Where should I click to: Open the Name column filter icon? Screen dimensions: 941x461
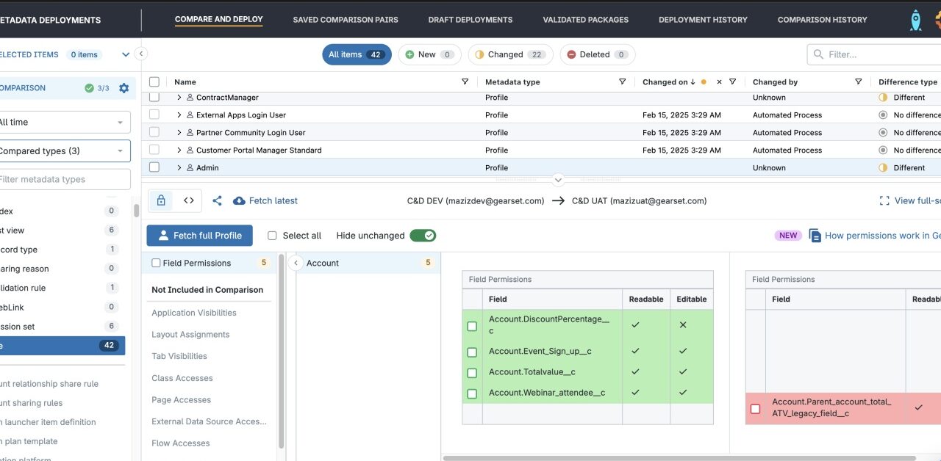(465, 81)
